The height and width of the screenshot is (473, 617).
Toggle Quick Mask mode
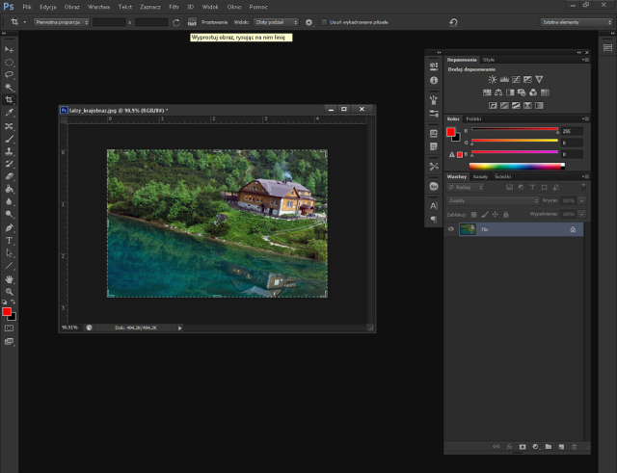point(9,328)
